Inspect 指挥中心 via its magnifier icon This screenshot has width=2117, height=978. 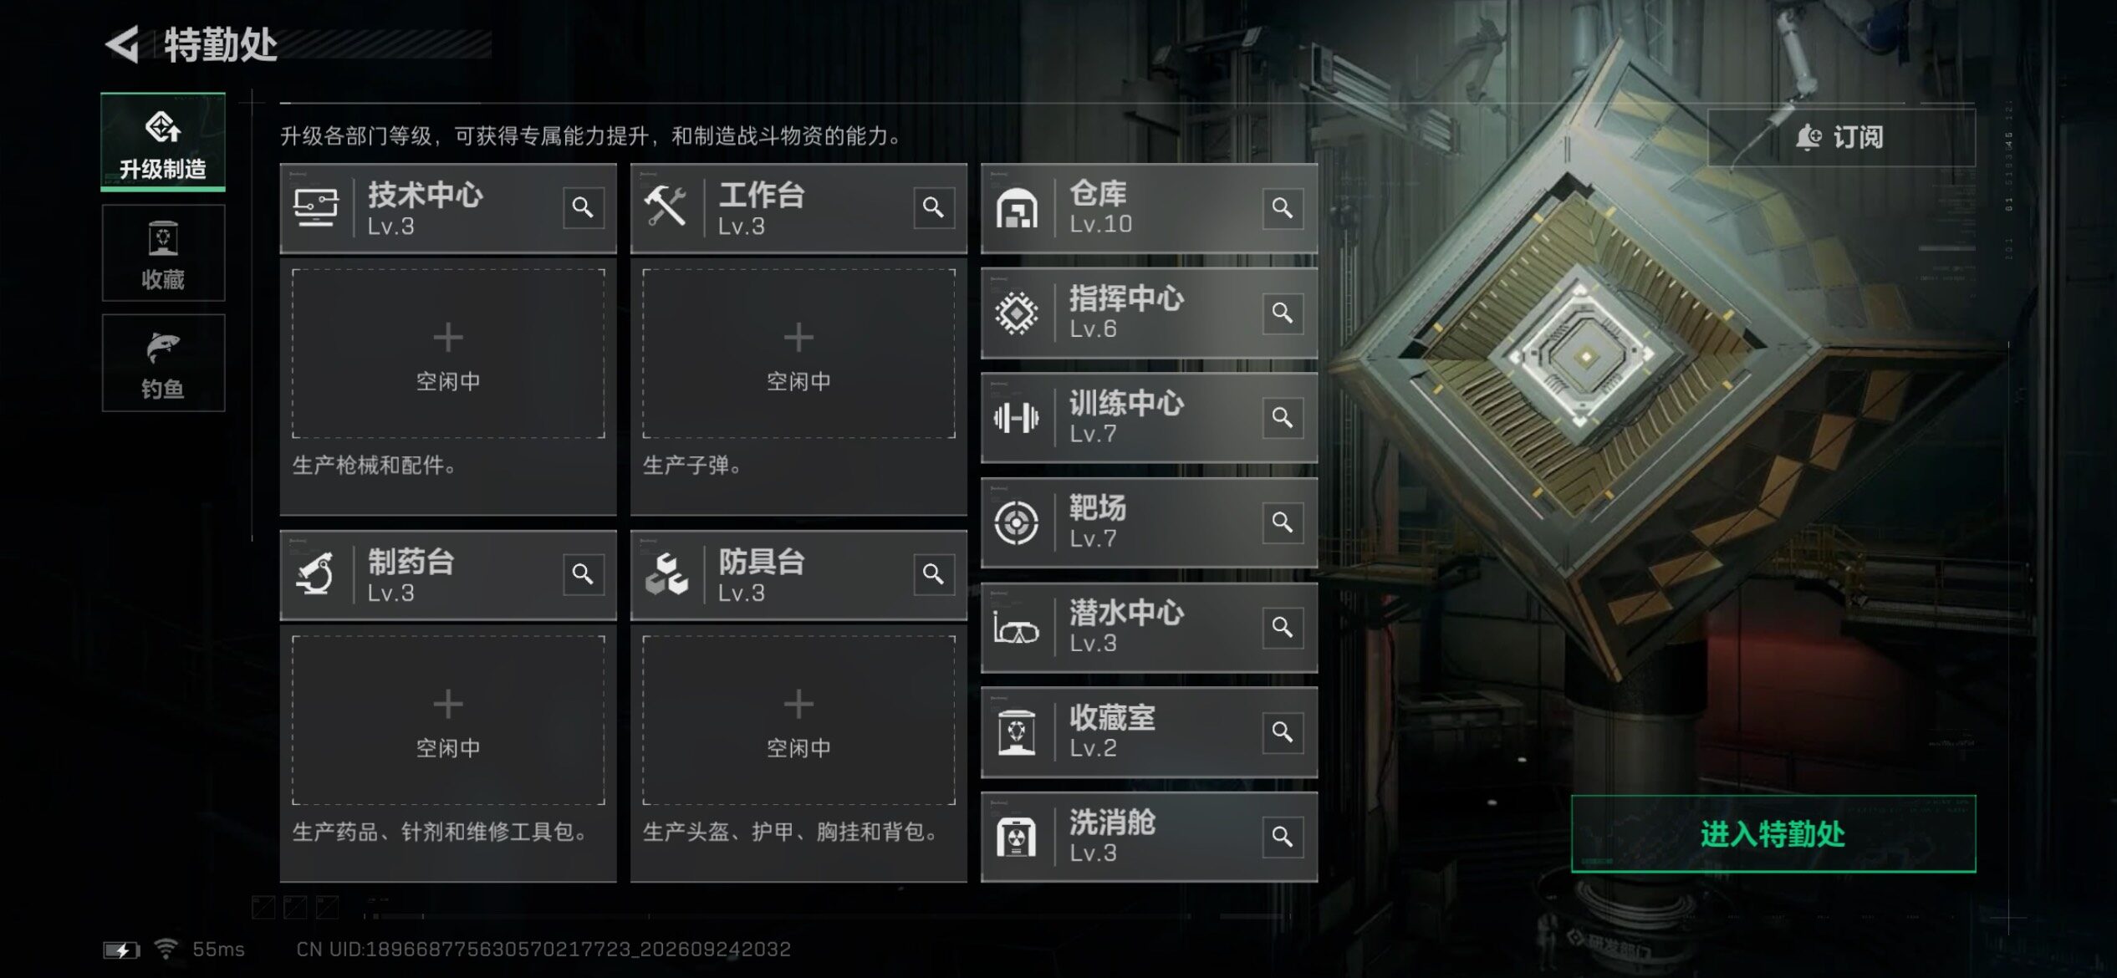click(x=1283, y=313)
